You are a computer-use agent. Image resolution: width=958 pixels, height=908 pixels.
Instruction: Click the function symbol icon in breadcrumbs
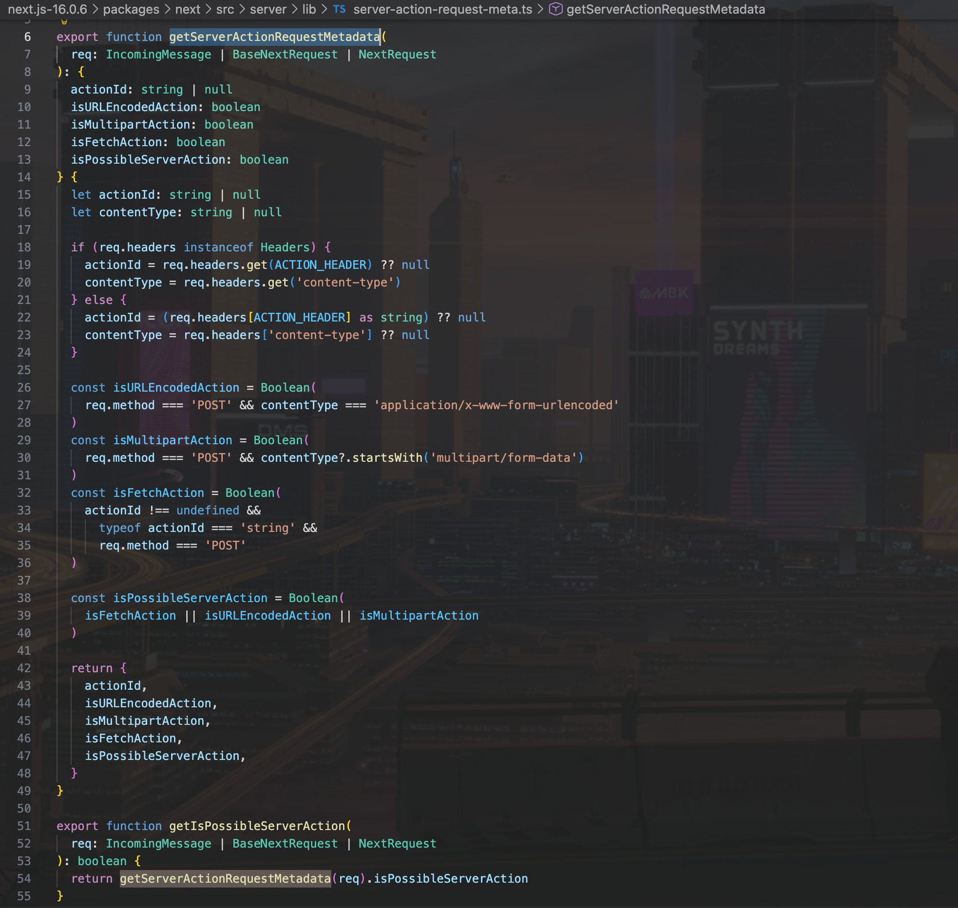(556, 9)
